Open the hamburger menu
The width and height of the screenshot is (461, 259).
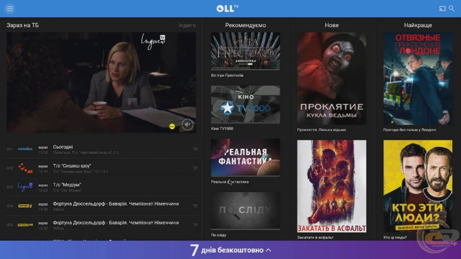pyautogui.click(x=10, y=9)
